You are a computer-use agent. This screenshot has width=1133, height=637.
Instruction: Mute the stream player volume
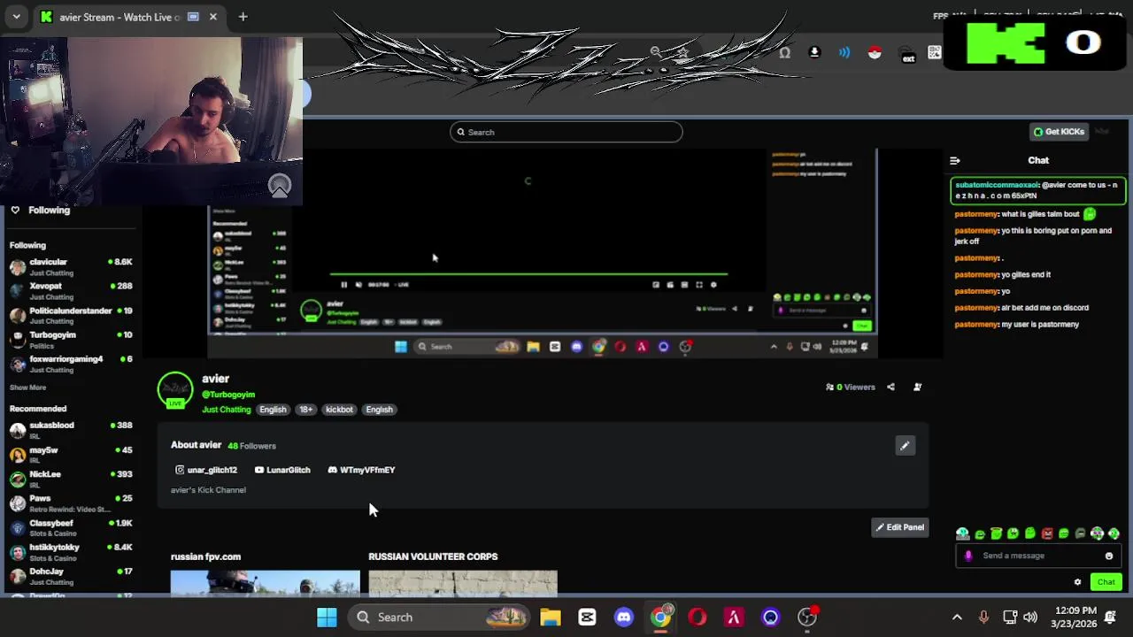tap(358, 285)
